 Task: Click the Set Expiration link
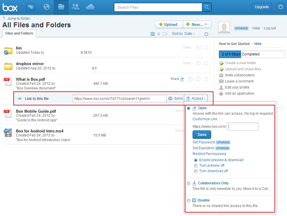[203, 148]
